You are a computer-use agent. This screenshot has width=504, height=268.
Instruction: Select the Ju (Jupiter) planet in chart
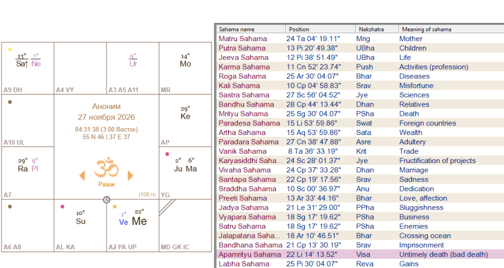click(x=178, y=169)
